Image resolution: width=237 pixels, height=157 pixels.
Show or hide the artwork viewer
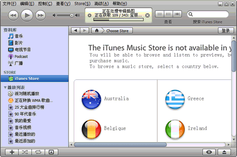51,152
